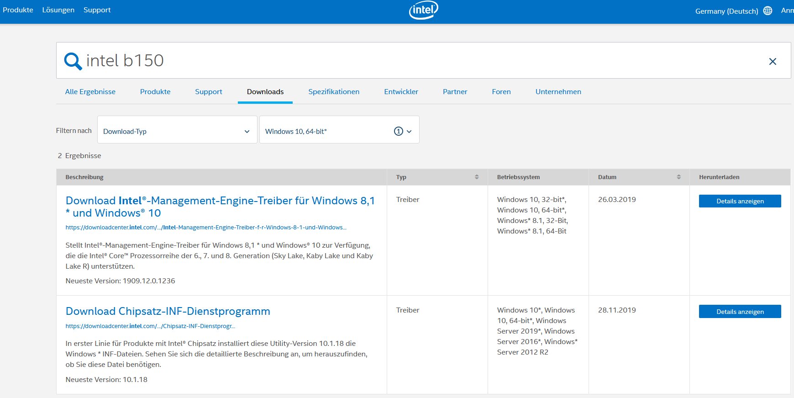Click the Filtern nach label
The height and width of the screenshot is (398, 794).
click(74, 131)
